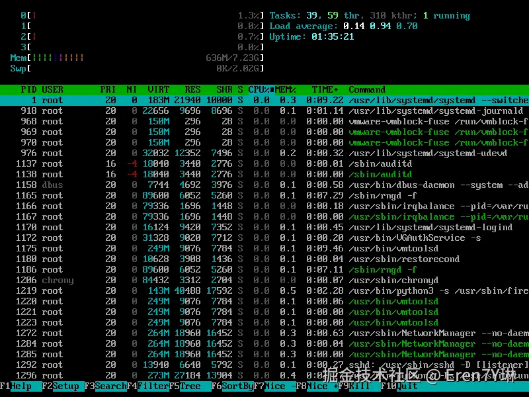
Task: Select the VGAuthService process row
Action: click(264, 238)
